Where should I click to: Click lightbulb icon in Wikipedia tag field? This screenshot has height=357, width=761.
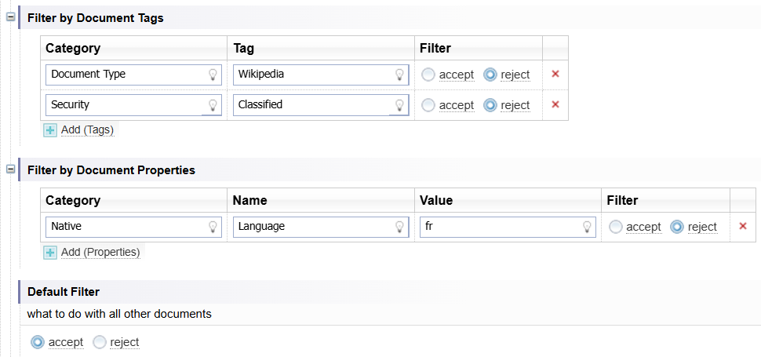(399, 75)
